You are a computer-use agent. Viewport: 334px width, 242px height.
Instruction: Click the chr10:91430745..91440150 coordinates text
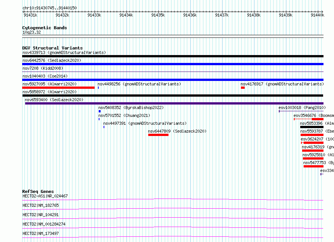pyautogui.click(x=50, y=8)
